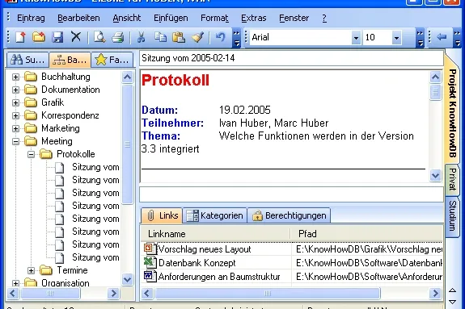
Task: Expand the standard toolbar overflow chevron
Action: click(236, 38)
